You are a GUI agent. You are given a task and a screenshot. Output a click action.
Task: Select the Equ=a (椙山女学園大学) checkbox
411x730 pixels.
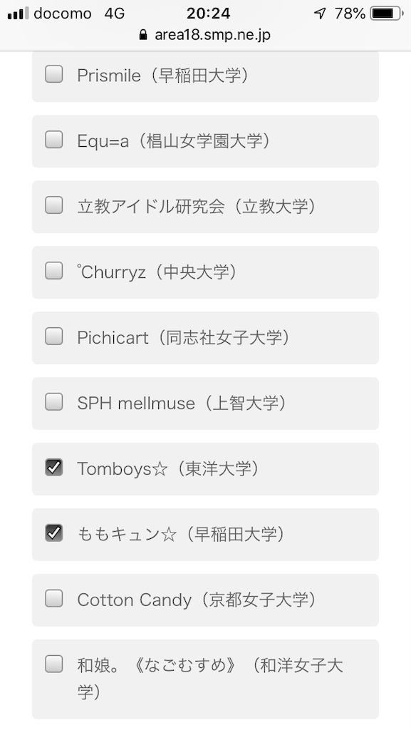click(x=54, y=140)
